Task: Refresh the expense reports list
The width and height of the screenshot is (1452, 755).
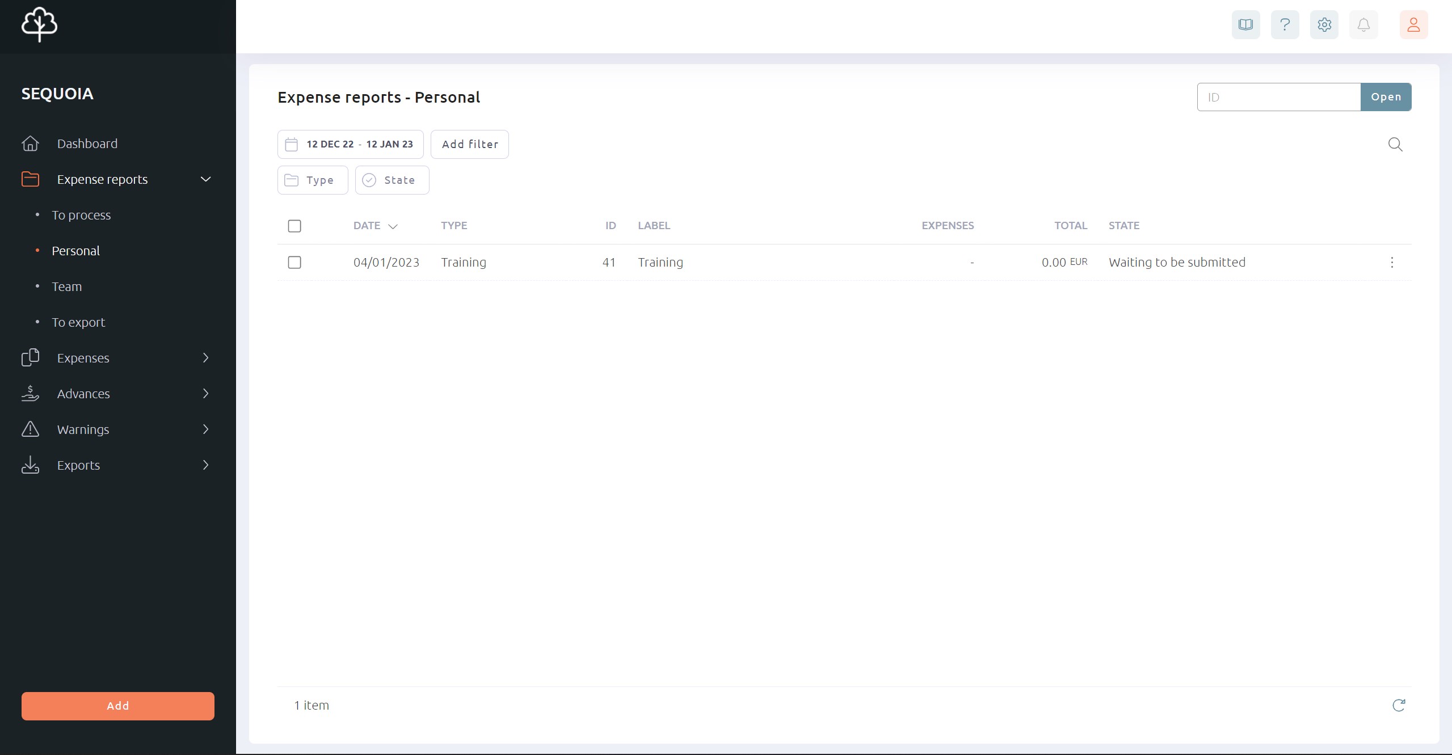Action: [x=1399, y=705]
